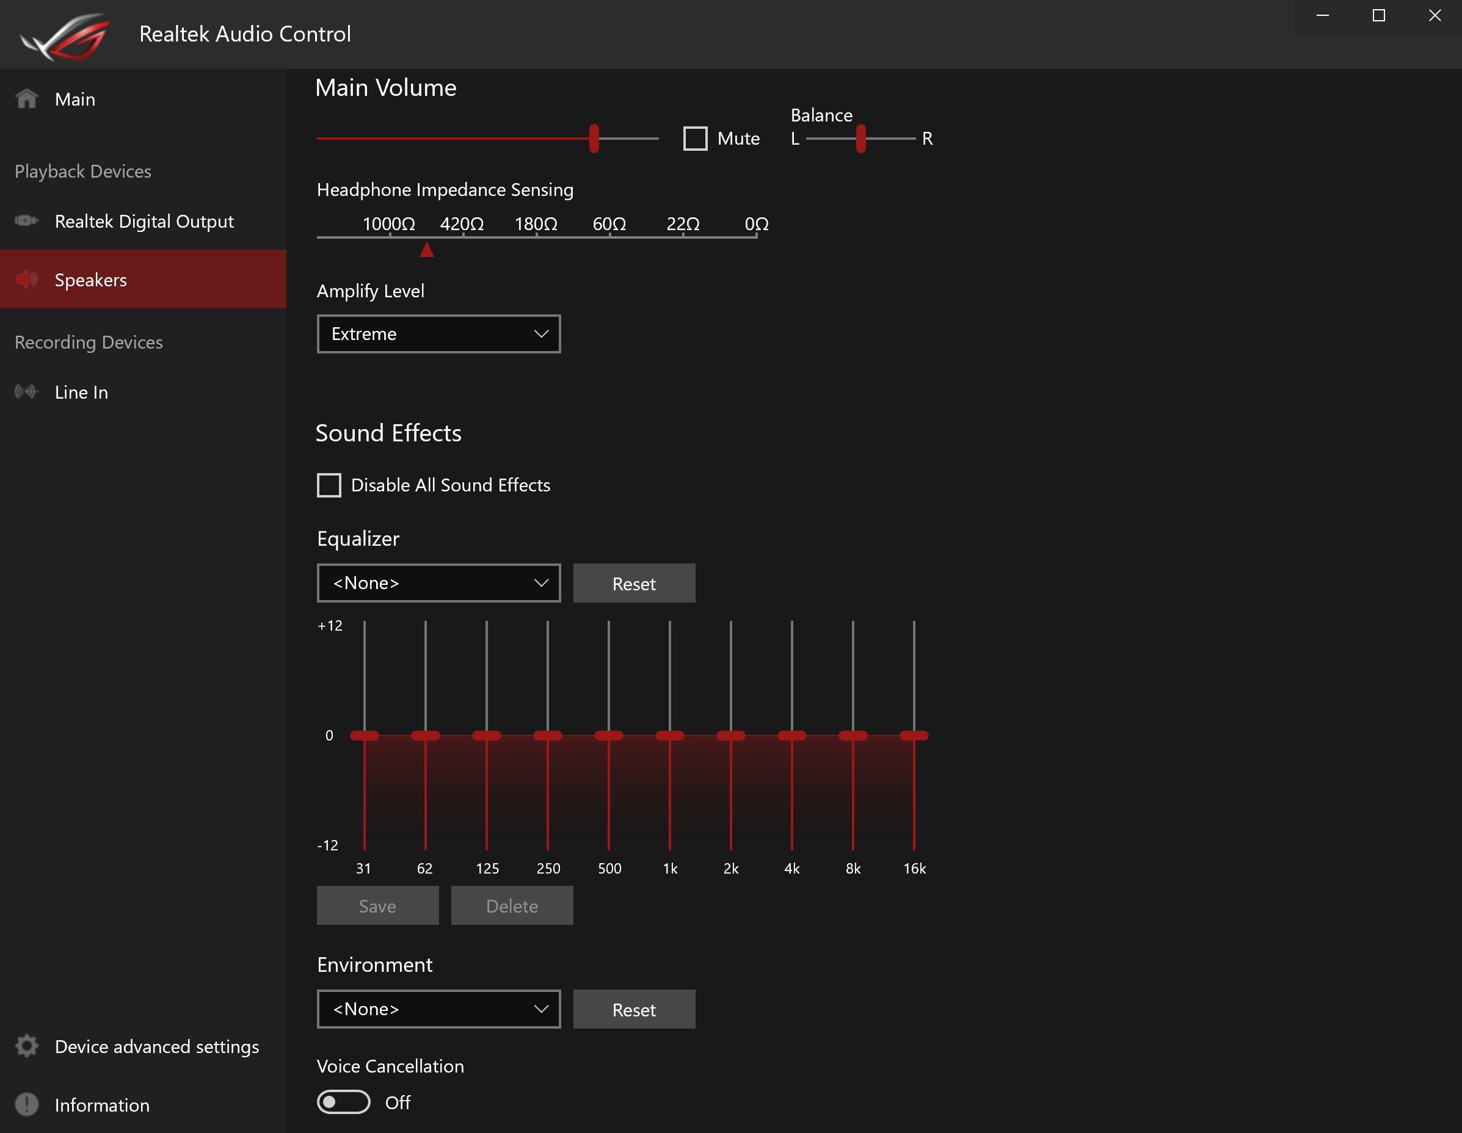Screen dimensions: 1462x1133
Task: Check Disable All Sound Effects
Action: 329,485
